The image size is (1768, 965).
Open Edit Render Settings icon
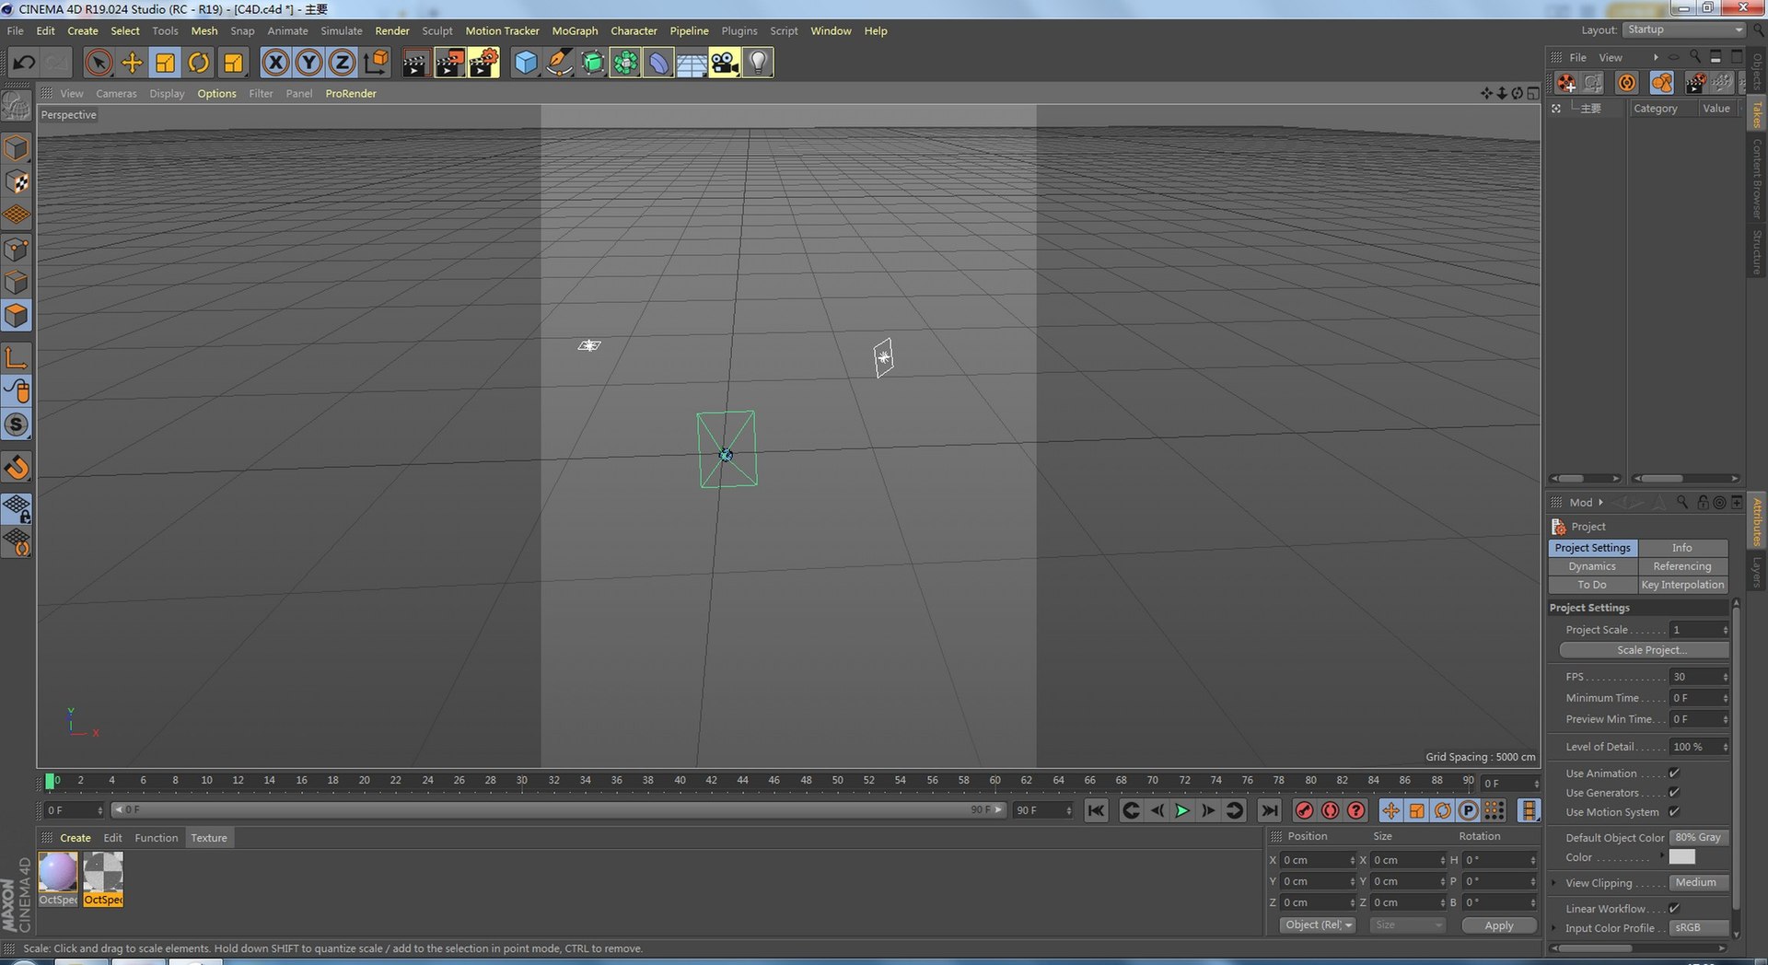pos(483,63)
